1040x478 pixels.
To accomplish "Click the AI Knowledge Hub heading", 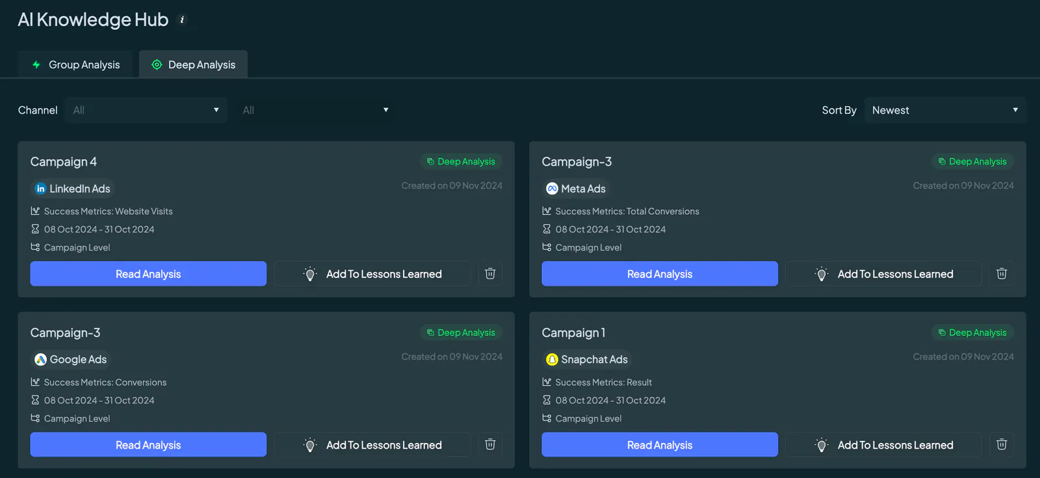I will pos(93,19).
